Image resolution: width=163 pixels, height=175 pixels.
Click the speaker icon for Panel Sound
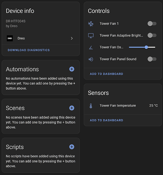91,59
